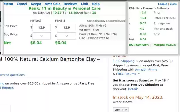
Task: Open the Keepa menu item
Action: (36, 4)
